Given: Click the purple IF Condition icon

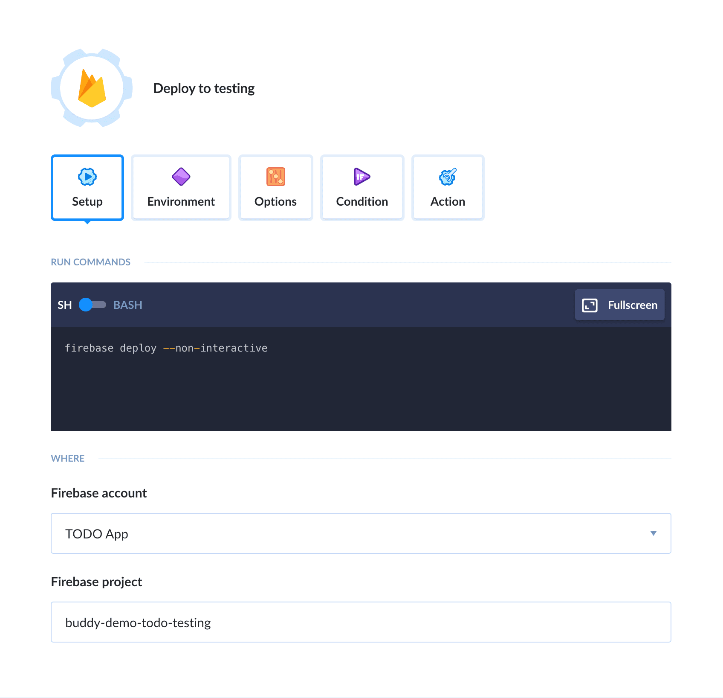Looking at the screenshot, I should pyautogui.click(x=361, y=177).
